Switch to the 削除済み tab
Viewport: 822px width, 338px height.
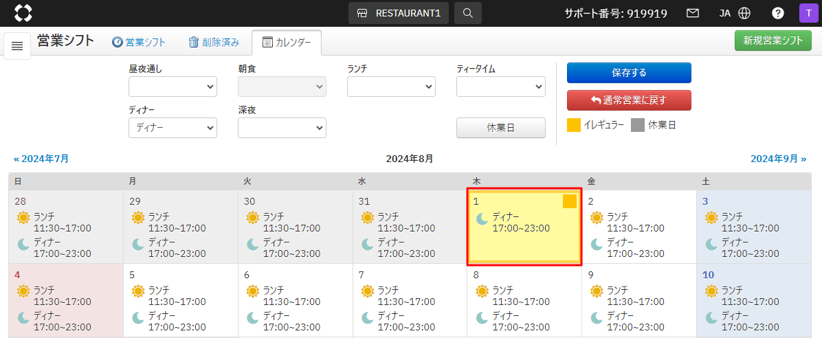click(x=214, y=43)
